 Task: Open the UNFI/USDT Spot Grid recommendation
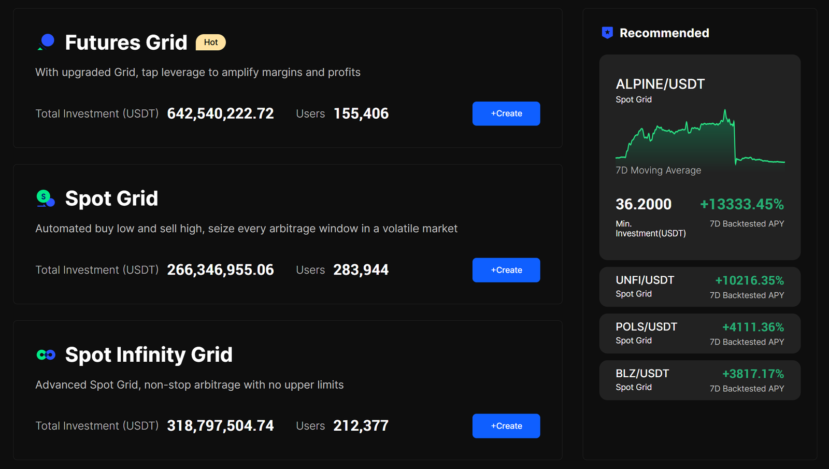699,286
